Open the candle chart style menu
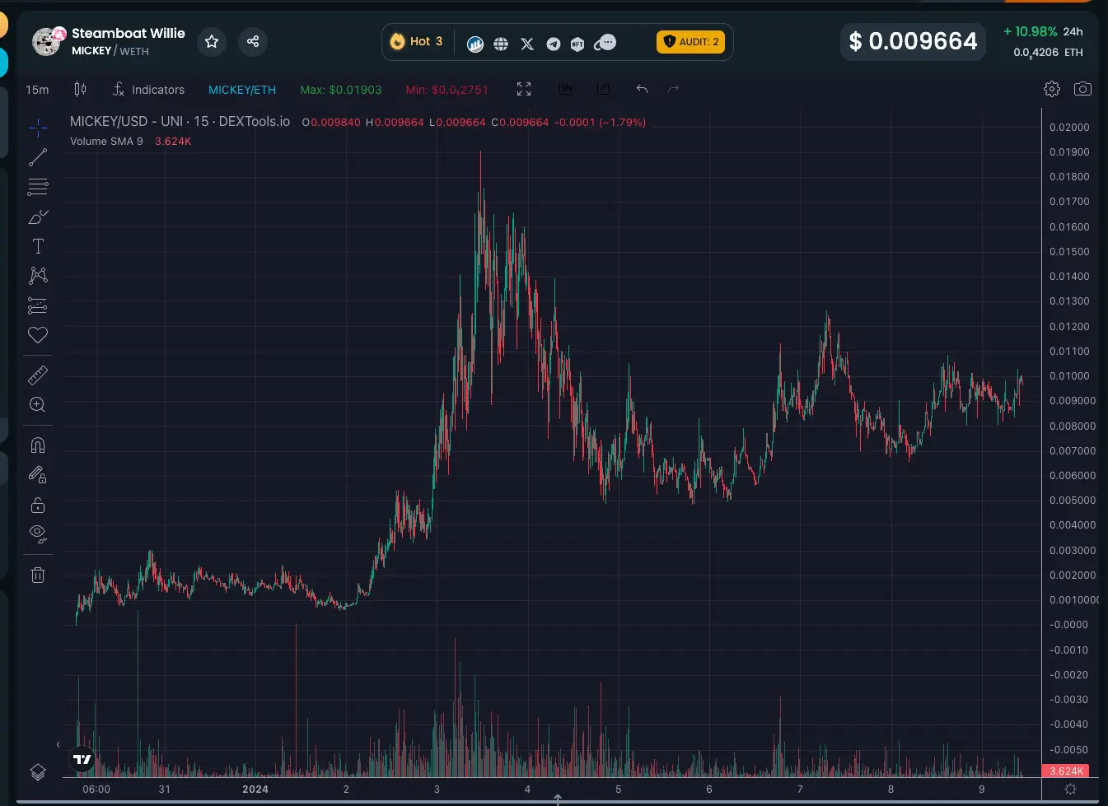 (x=80, y=89)
